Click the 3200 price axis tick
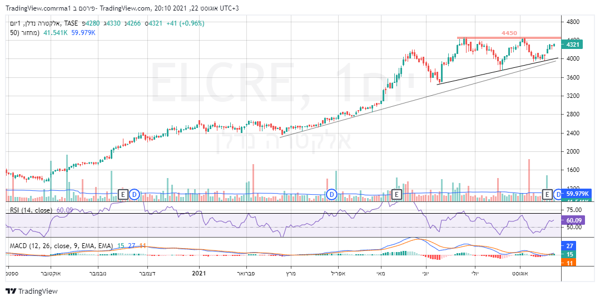 click(573, 96)
